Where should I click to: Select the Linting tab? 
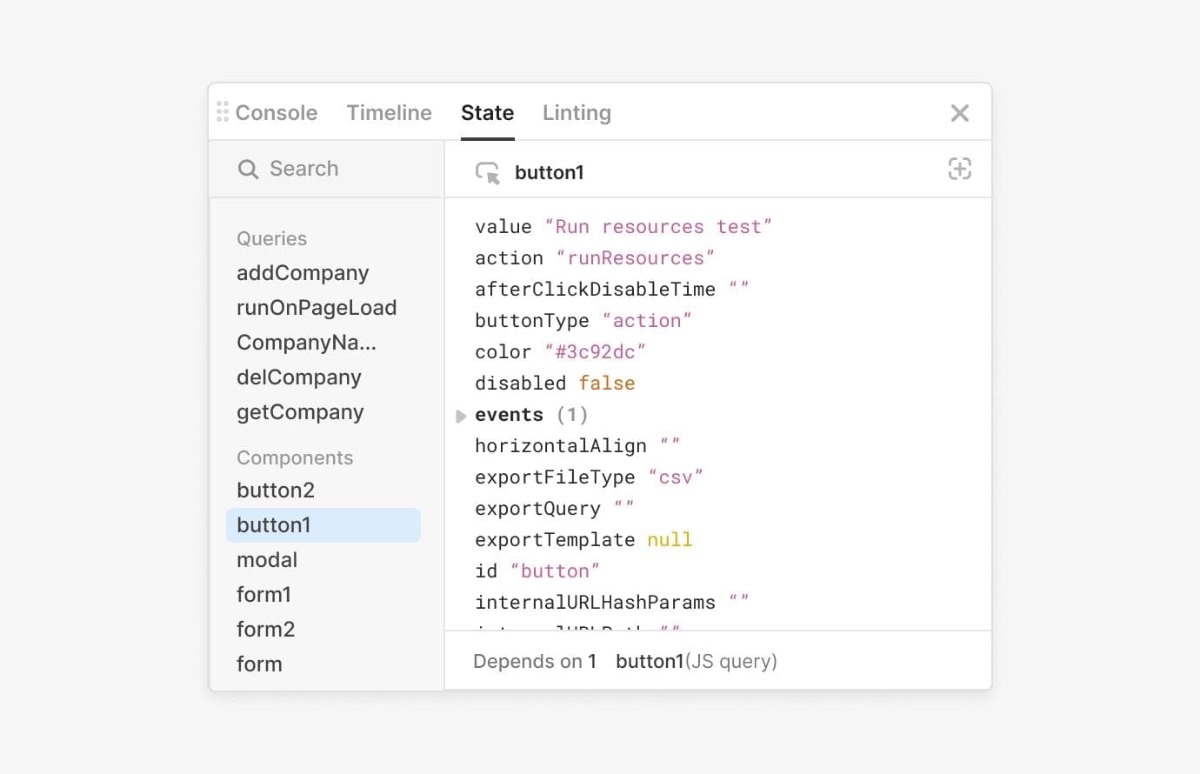(x=577, y=112)
